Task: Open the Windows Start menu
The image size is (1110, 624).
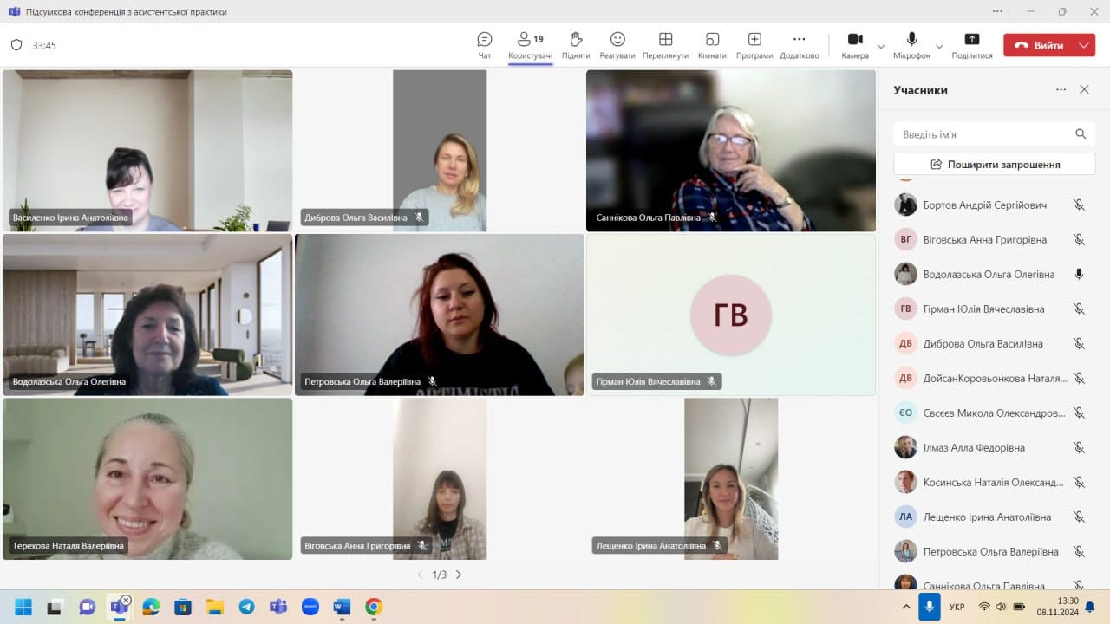Action: tap(23, 607)
